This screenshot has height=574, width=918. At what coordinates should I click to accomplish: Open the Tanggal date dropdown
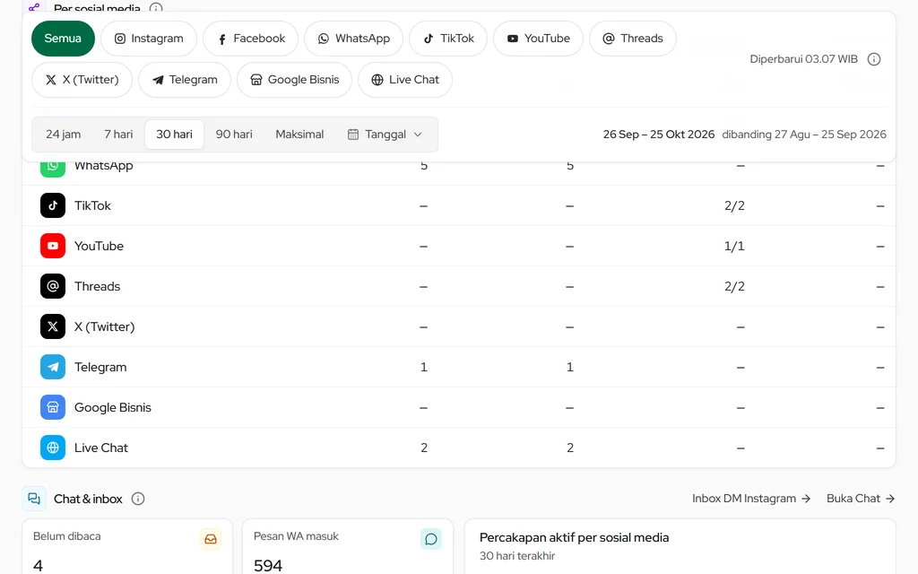(385, 135)
